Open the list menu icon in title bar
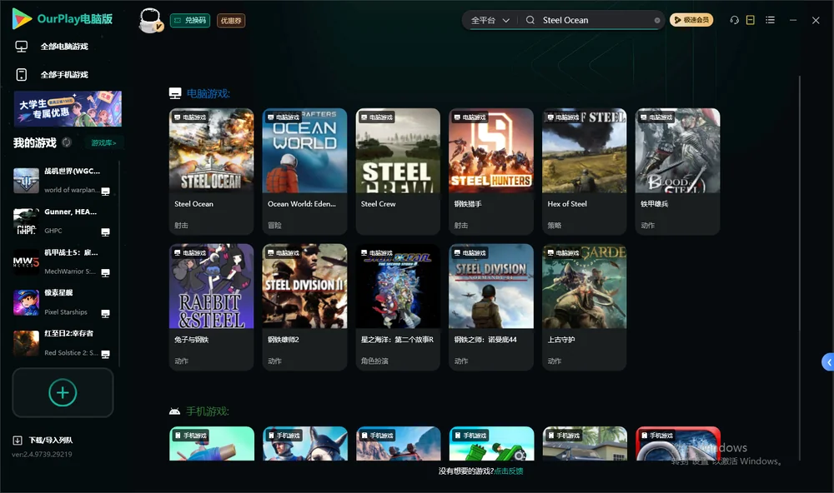Screen dimensions: 834x493 (x=770, y=20)
